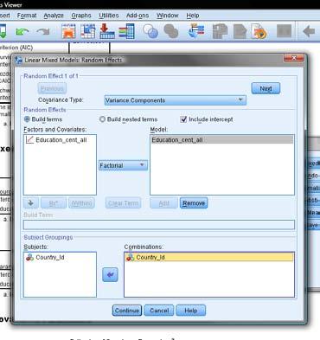Select Education_cent_all in the Model list
This screenshot has height=340, width=320.
pyautogui.click(x=222, y=140)
